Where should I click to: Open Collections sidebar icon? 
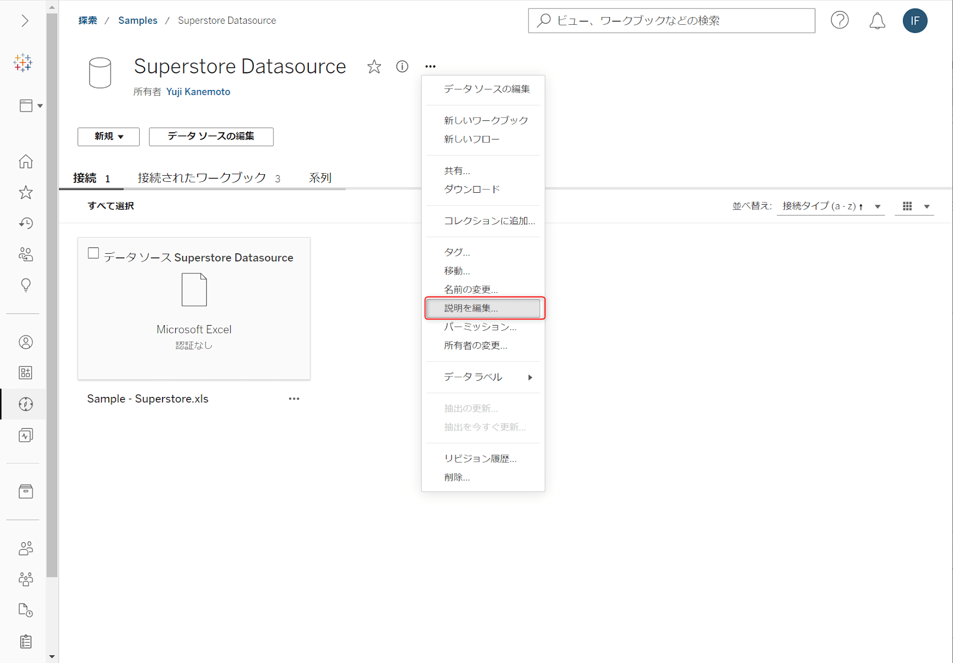(x=26, y=373)
